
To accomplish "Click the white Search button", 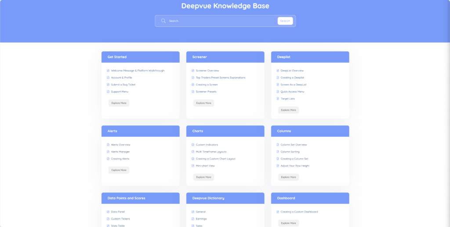I will click(x=285, y=21).
